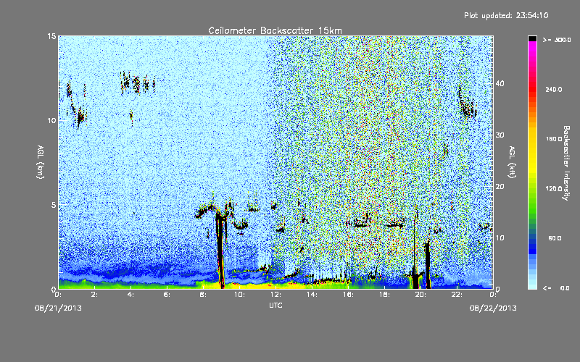
Task: Select the 10 kft label on right axis
Action: [x=500, y=238]
